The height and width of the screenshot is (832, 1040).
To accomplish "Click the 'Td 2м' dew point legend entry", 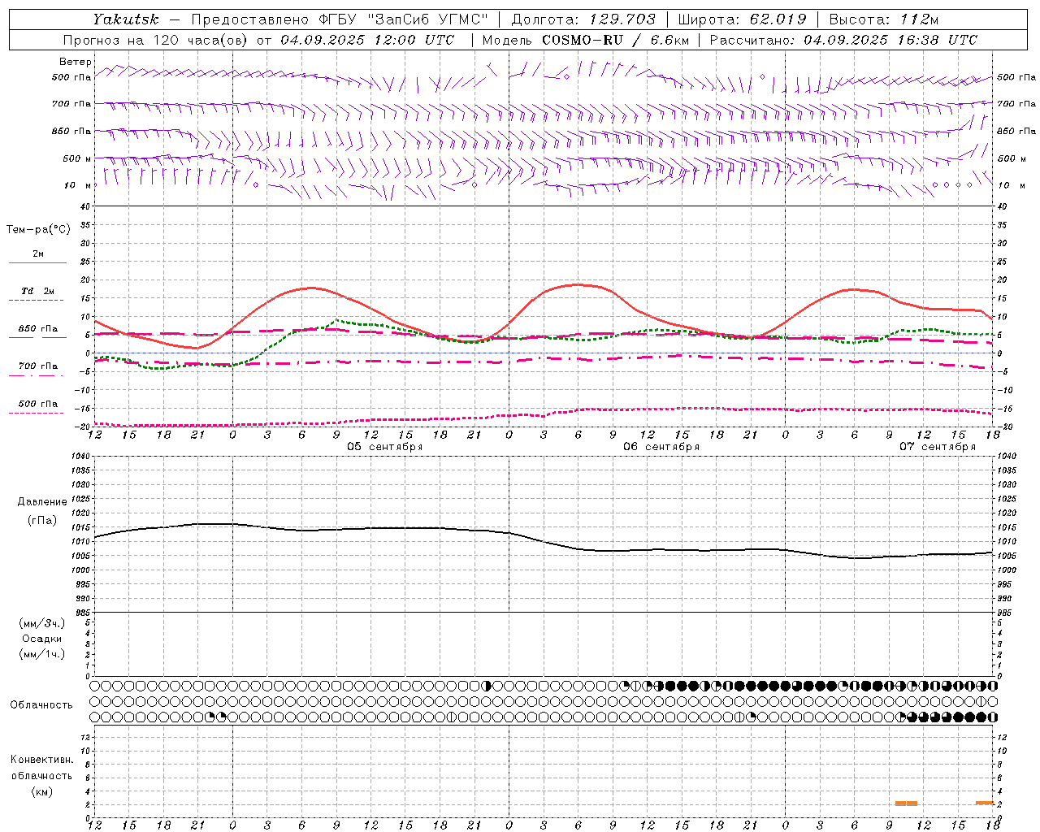I will click(38, 290).
